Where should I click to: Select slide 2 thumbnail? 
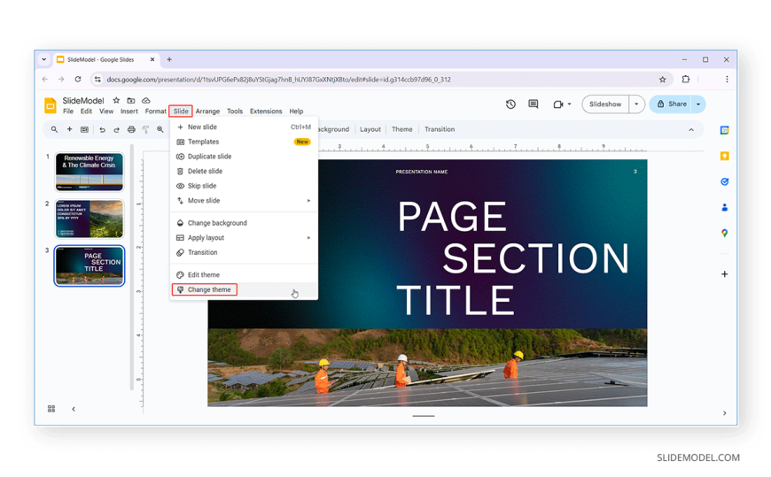[x=89, y=219]
